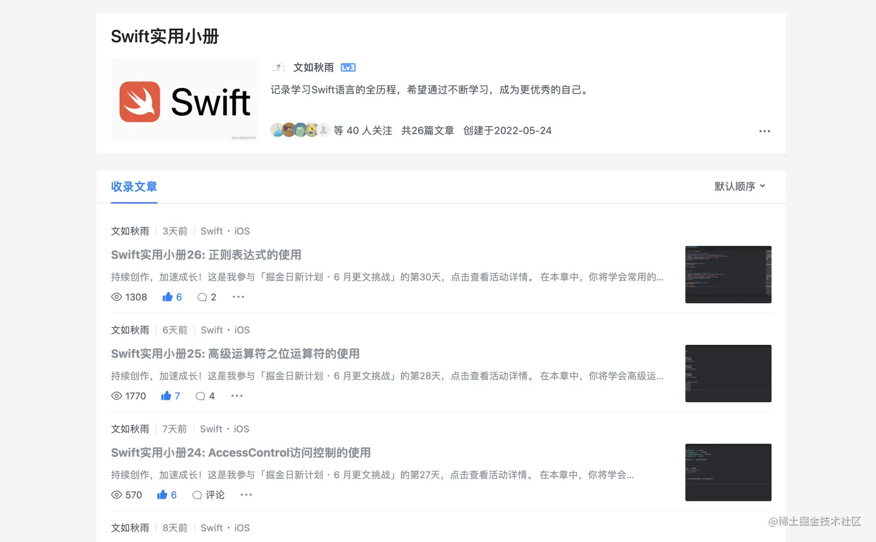Click the Lv3 level badge
This screenshot has width=876, height=542.
(348, 68)
